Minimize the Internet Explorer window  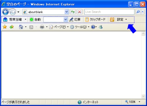[131, 4]
